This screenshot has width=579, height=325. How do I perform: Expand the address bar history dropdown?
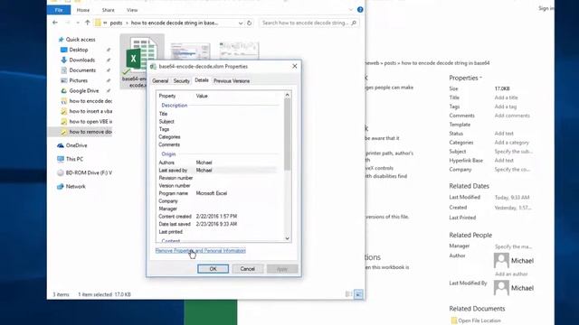coord(241,23)
